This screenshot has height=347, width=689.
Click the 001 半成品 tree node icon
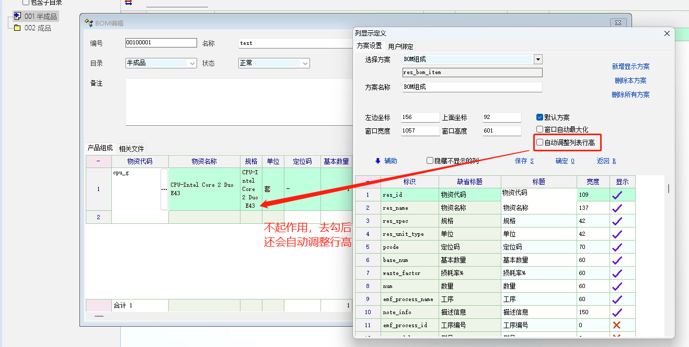coord(17,17)
